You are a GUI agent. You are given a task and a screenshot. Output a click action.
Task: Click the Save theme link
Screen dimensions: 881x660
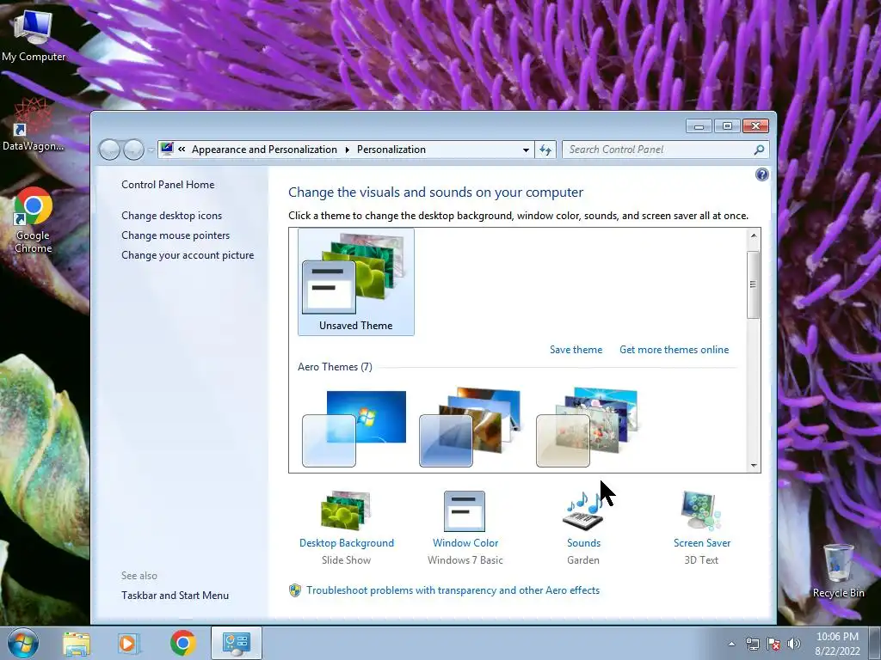click(576, 350)
